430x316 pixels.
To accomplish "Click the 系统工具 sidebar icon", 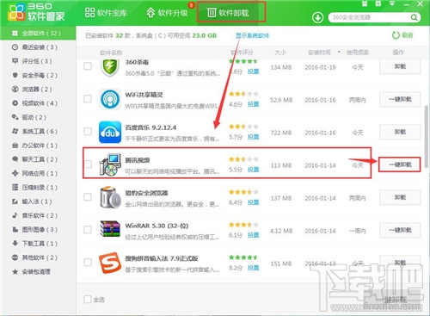I will pyautogui.click(x=15, y=131).
